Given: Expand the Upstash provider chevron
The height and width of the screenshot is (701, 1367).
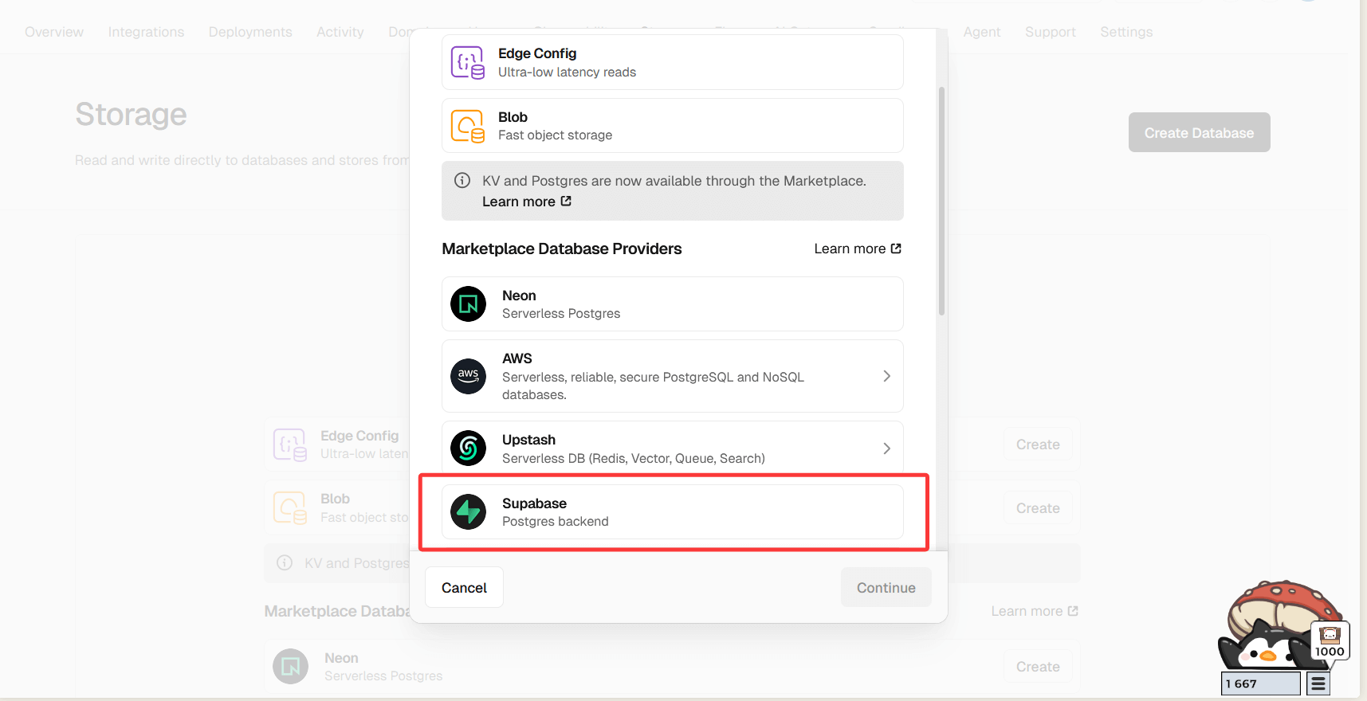Looking at the screenshot, I should pyautogui.click(x=886, y=448).
